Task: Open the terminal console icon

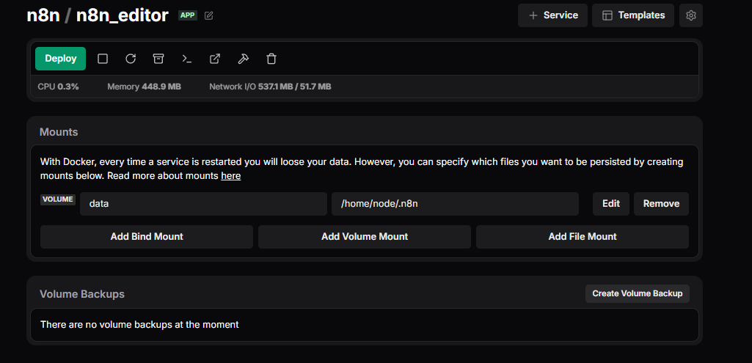Action: pos(186,59)
